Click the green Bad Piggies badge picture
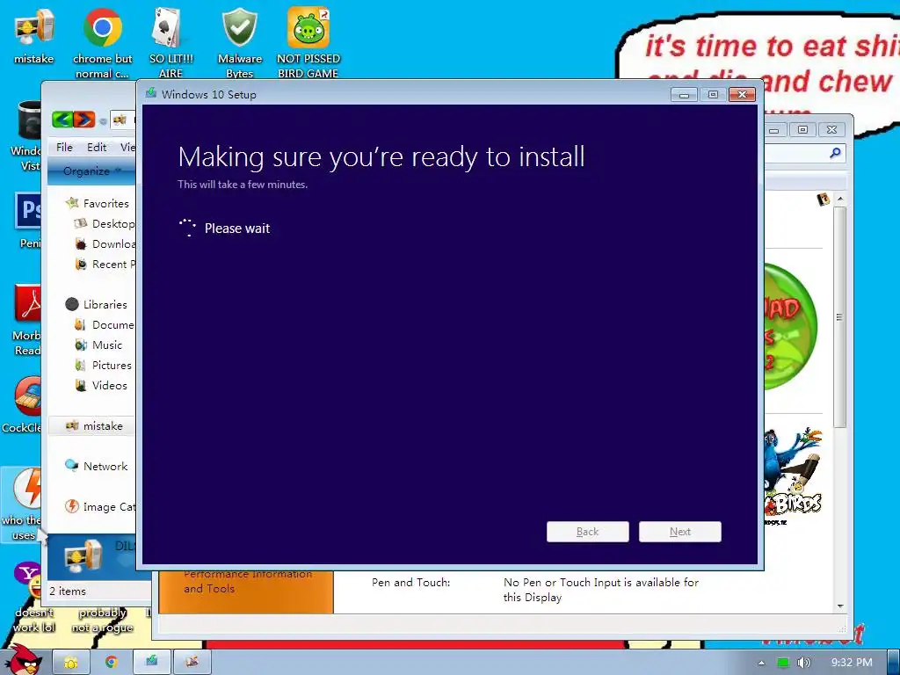This screenshot has height=675, width=900. (x=791, y=326)
